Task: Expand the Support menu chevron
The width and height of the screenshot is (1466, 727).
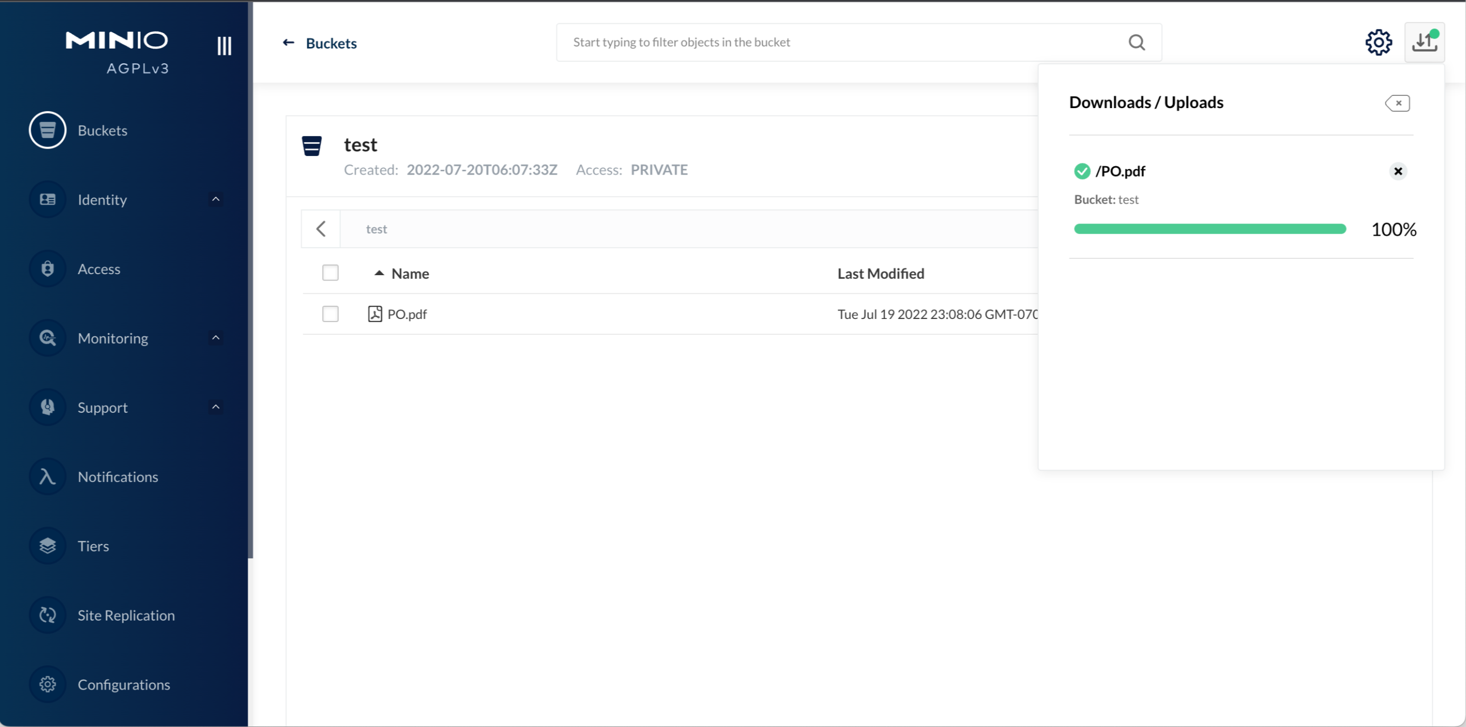Action: 216,407
